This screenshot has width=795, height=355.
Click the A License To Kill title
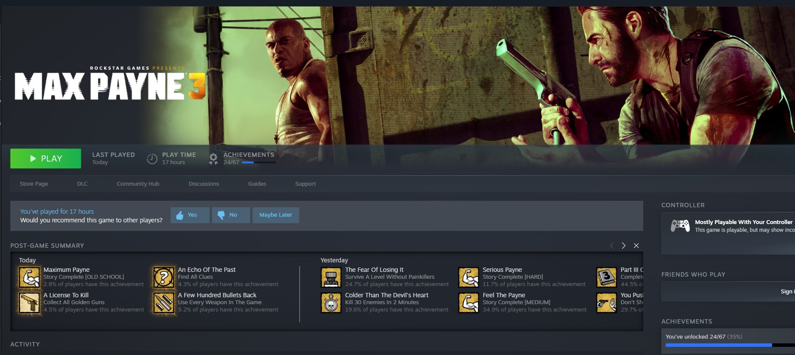(x=66, y=295)
